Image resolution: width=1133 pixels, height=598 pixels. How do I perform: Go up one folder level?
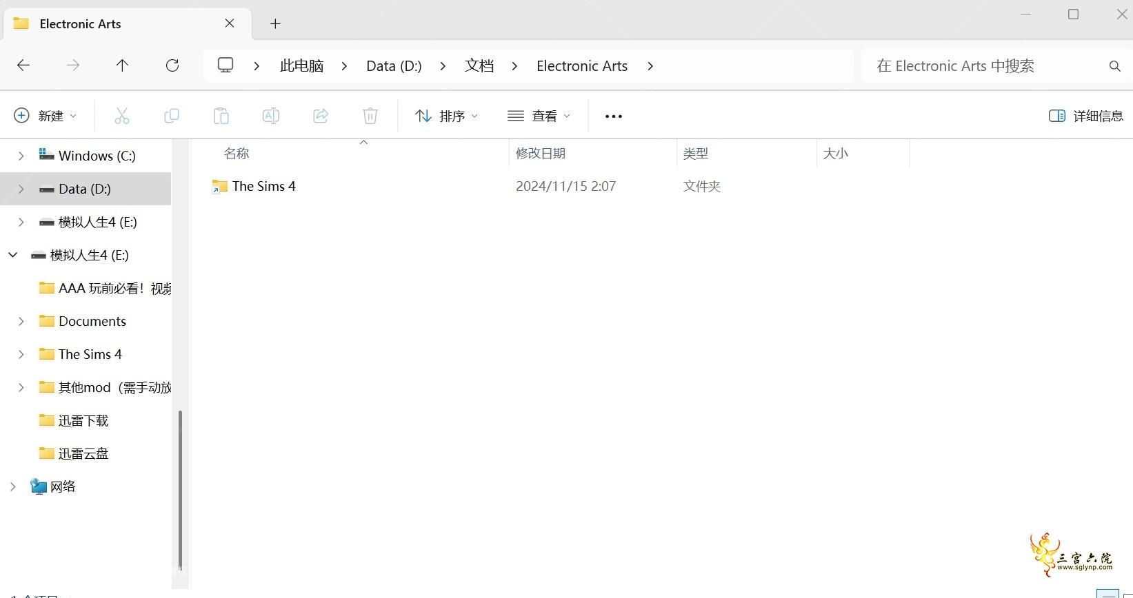[x=122, y=65]
